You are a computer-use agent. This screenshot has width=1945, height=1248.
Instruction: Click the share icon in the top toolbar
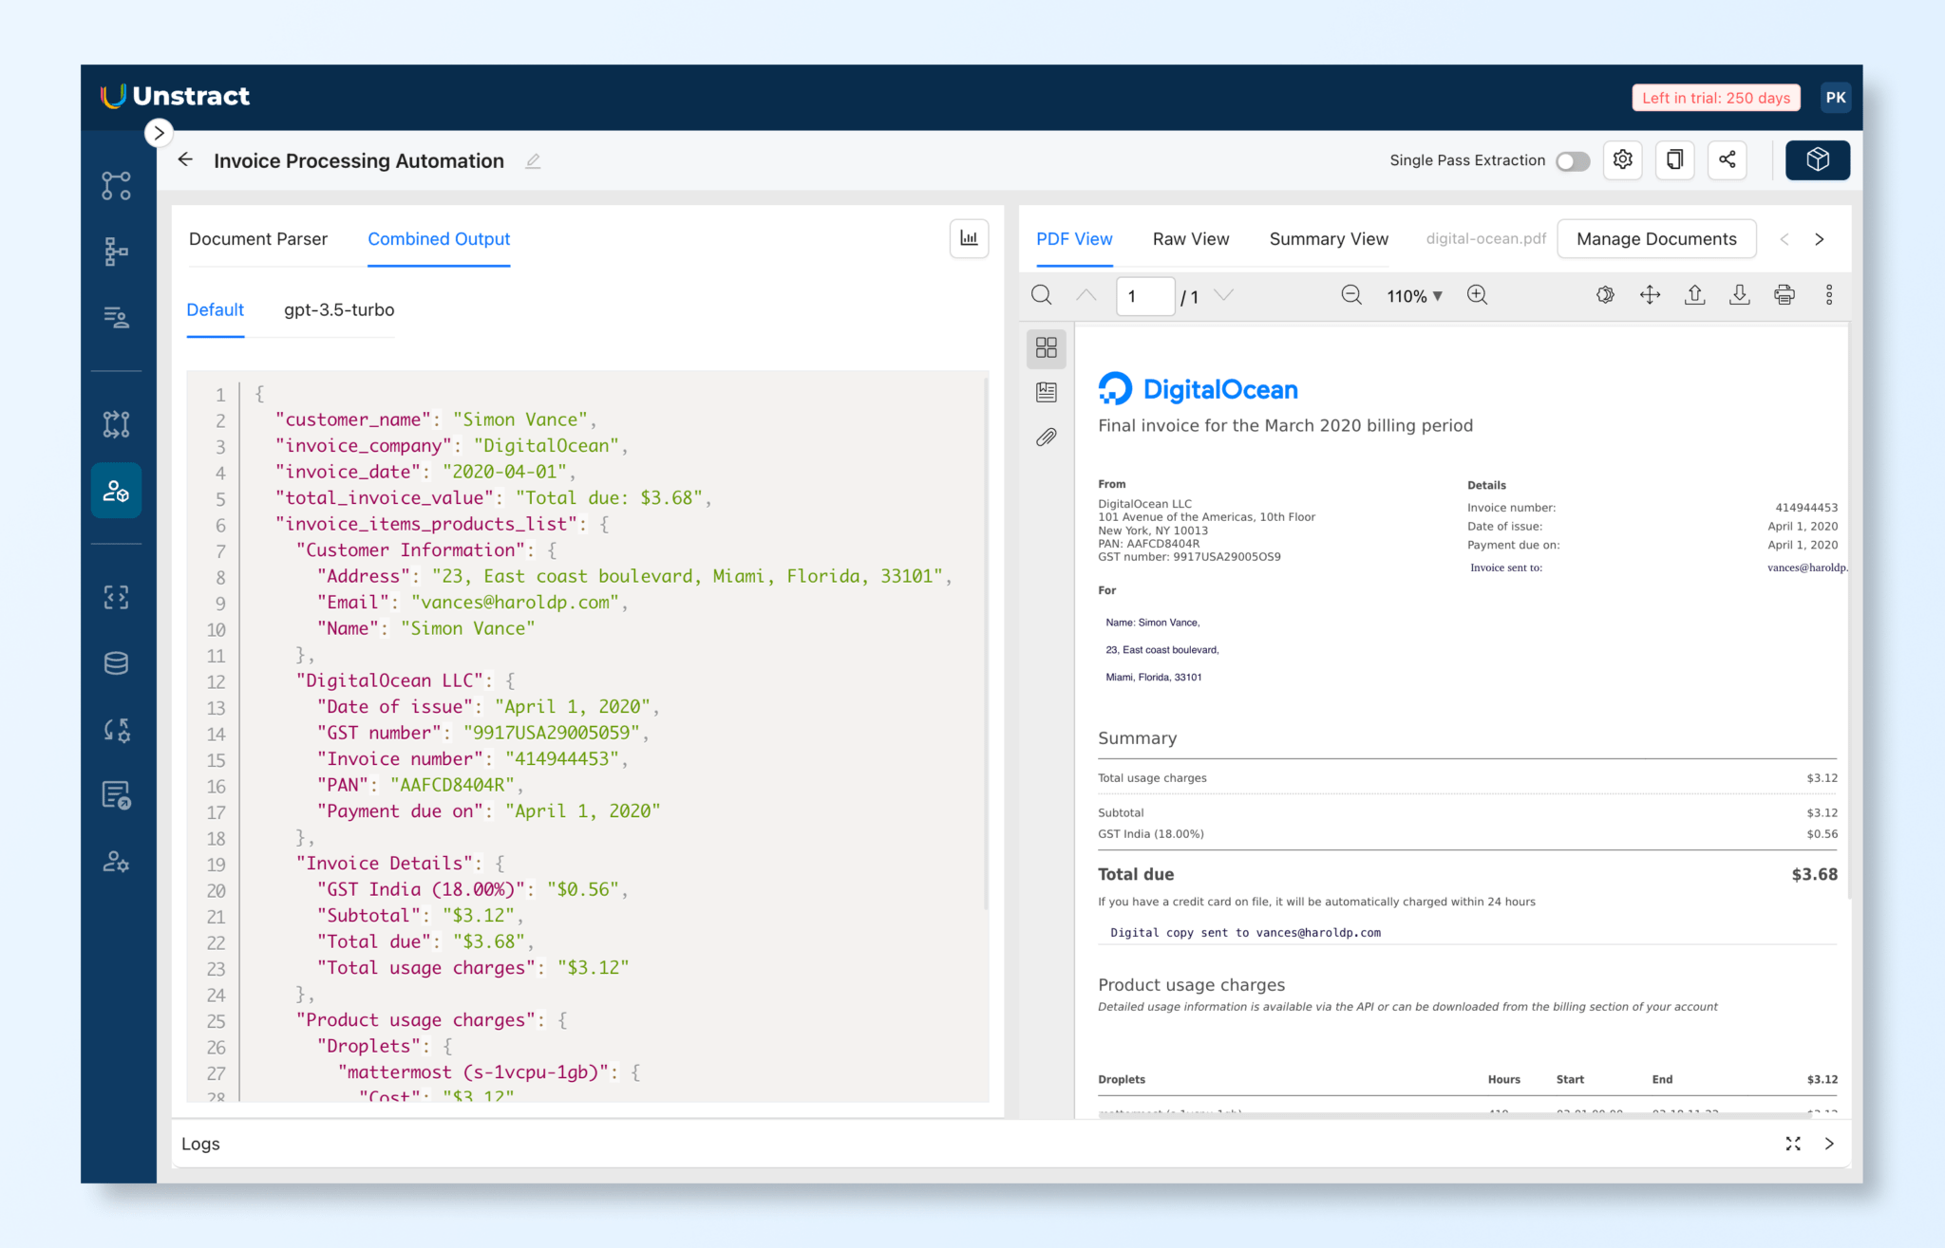pos(1728,159)
